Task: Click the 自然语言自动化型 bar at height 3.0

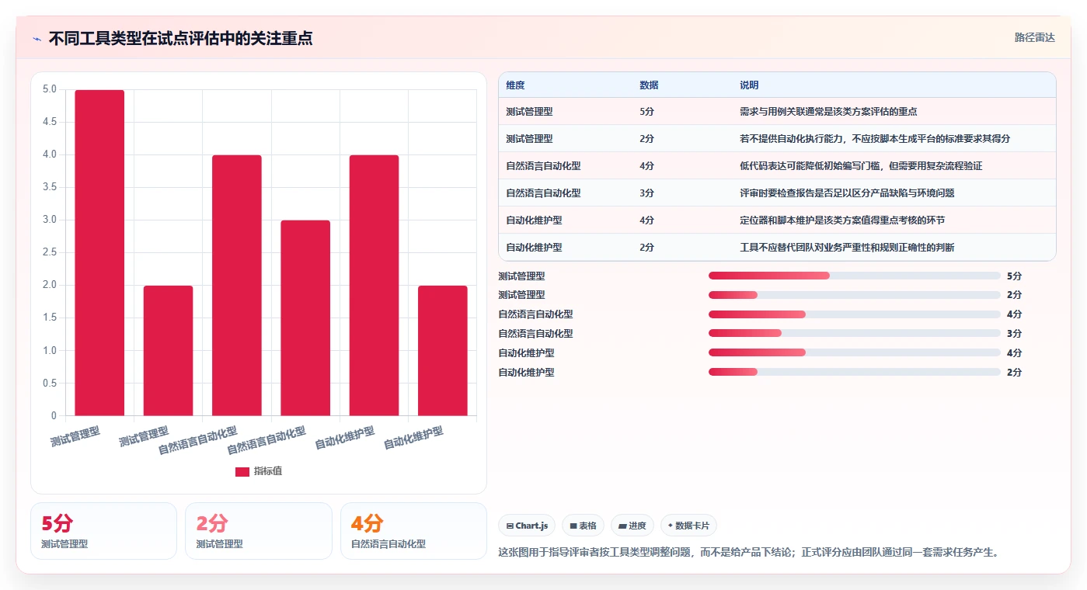Action: tap(305, 318)
